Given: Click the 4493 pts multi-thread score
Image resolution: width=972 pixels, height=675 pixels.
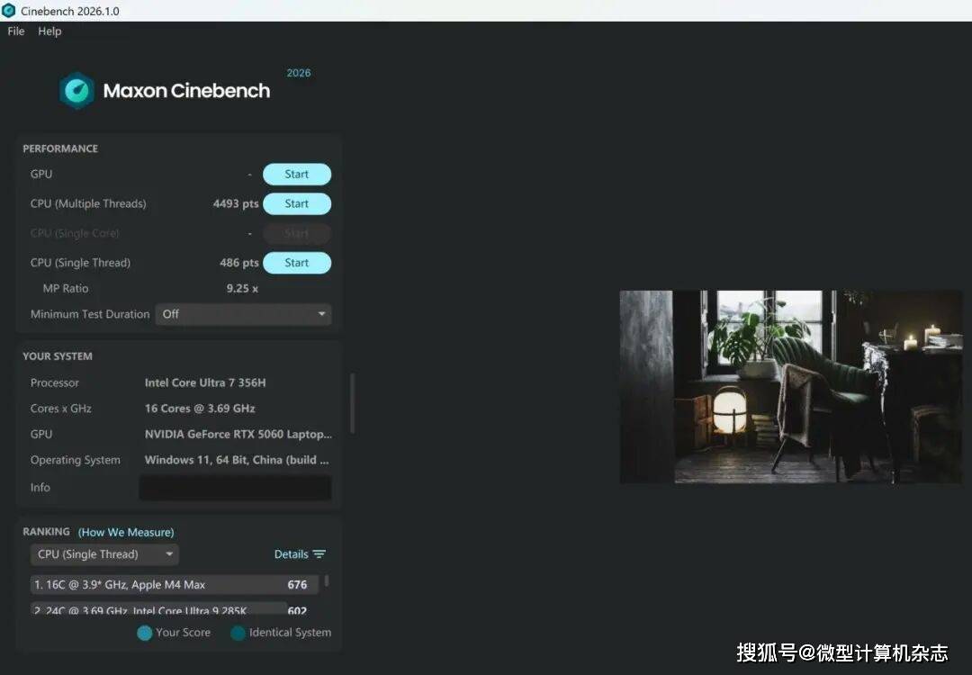Looking at the screenshot, I should (236, 204).
